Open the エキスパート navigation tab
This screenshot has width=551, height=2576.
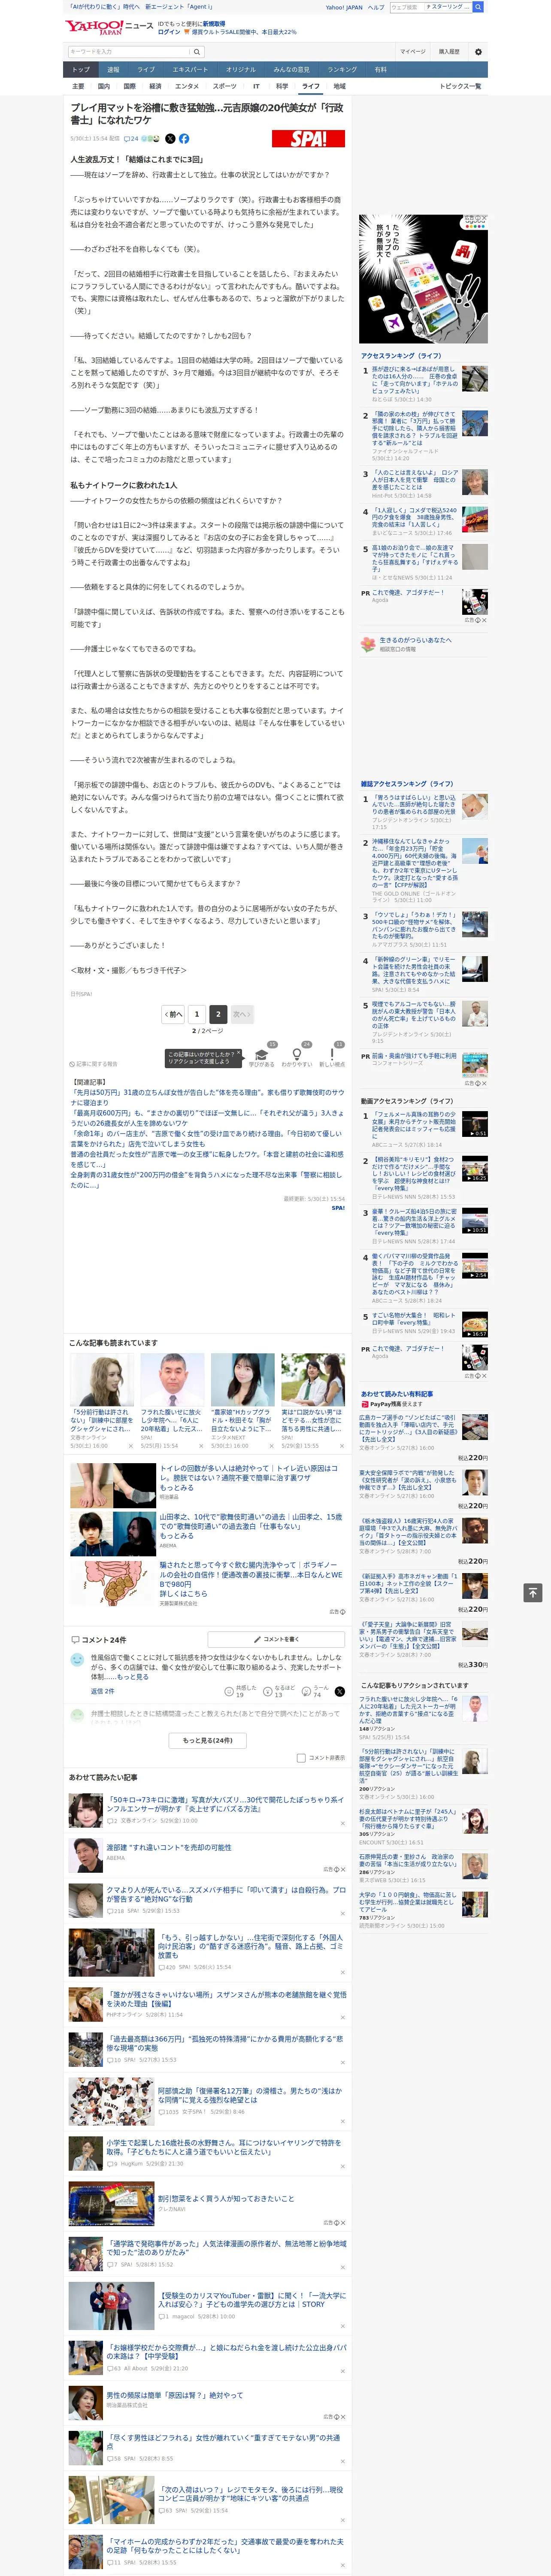point(190,70)
